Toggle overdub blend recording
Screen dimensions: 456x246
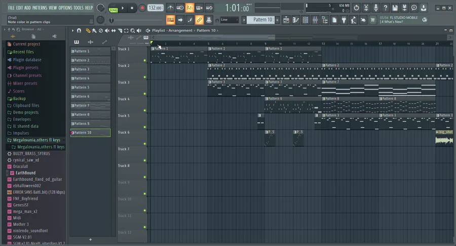pos(199,8)
